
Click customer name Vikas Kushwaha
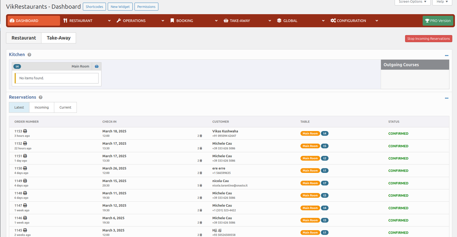pyautogui.click(x=225, y=131)
